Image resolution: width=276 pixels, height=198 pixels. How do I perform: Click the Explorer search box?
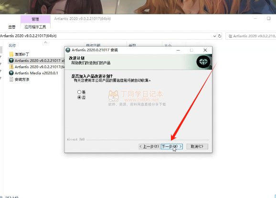251,36
